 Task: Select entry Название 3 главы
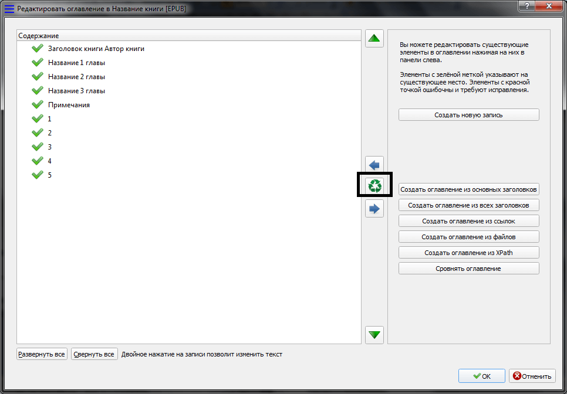[77, 91]
